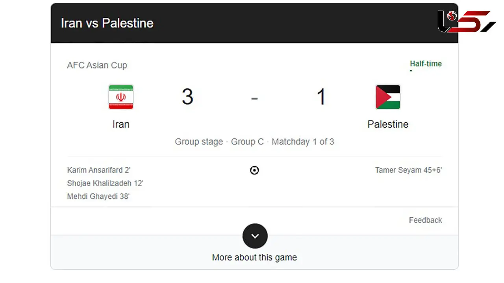Select scorer Shojae Khalilzadeh 12'
The width and height of the screenshot is (504, 283).
(105, 183)
